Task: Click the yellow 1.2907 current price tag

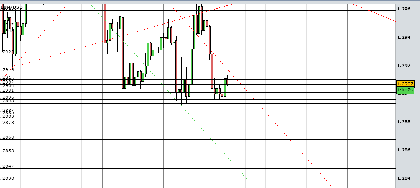Action: tap(405, 84)
